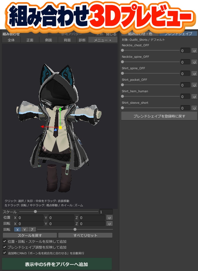Viewport: 198px width, 271px height.
Task: Click the スケールを戻す button
Action: 30,235
